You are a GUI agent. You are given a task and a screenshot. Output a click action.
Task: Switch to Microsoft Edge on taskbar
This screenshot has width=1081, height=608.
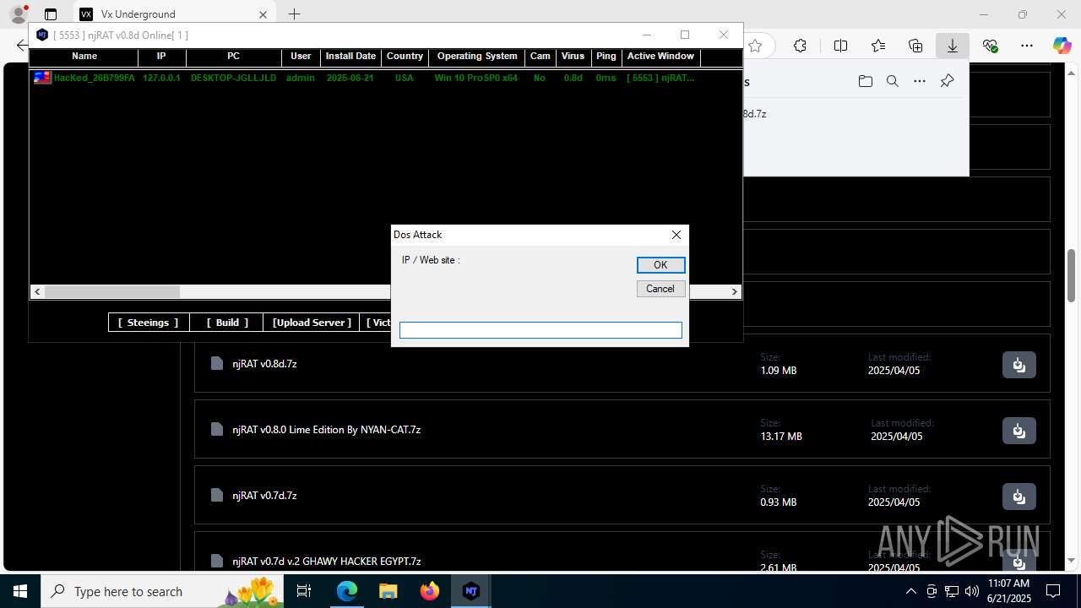[347, 591]
